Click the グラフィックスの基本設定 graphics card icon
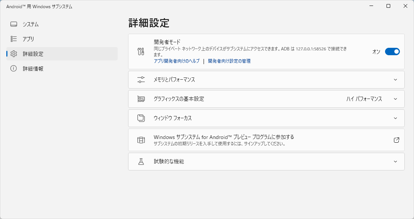414x219 pixels. coord(141,99)
